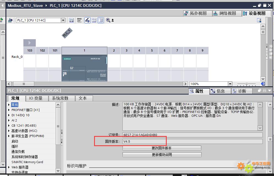Click the go to network view icon
This screenshot has height=176, width=274.
(x=10, y=20)
